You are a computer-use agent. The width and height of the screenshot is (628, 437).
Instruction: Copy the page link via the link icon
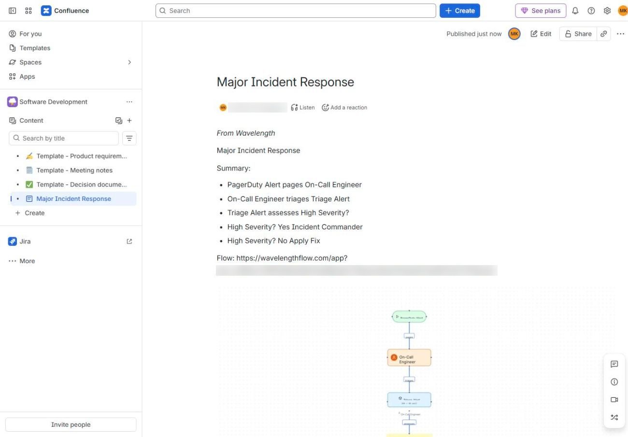click(603, 34)
